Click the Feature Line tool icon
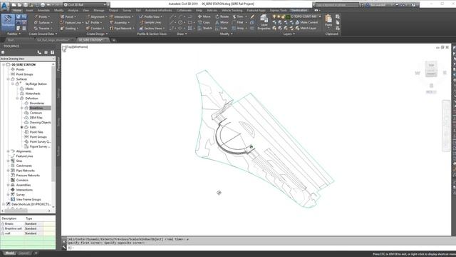Viewport: 456px width, 257px height. (62, 22)
